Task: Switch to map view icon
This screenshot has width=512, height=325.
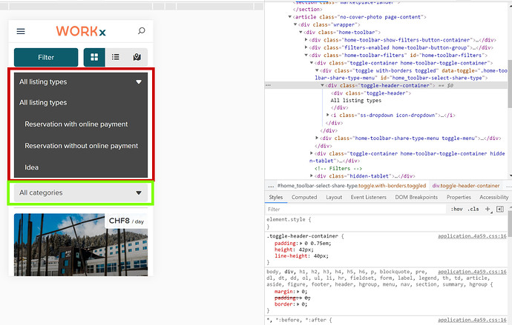Action: (137, 57)
